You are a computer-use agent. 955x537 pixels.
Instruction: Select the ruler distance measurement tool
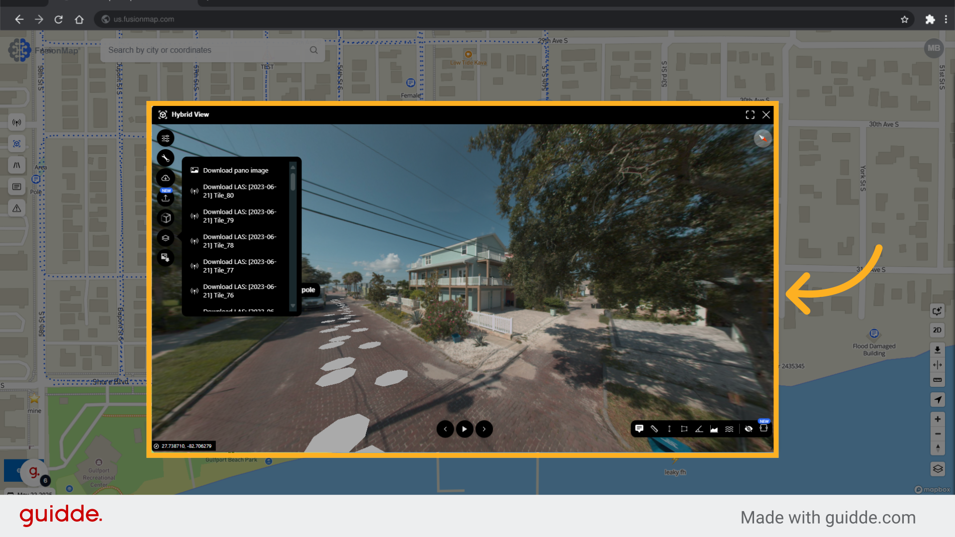click(x=655, y=429)
